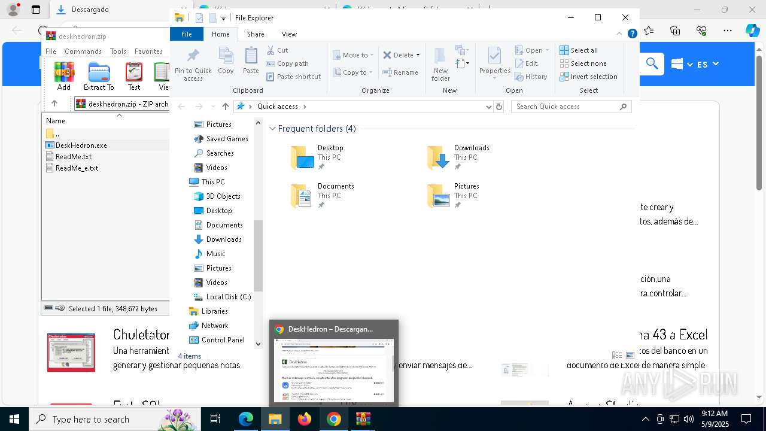Click the Edit ribbon button
The width and height of the screenshot is (766, 431).
526,63
